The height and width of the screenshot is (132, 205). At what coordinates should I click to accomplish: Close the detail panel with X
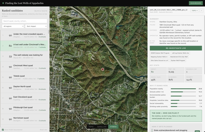coord(201,10)
